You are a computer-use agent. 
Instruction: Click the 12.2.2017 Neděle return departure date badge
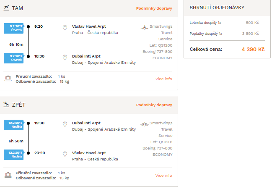coord(14,125)
